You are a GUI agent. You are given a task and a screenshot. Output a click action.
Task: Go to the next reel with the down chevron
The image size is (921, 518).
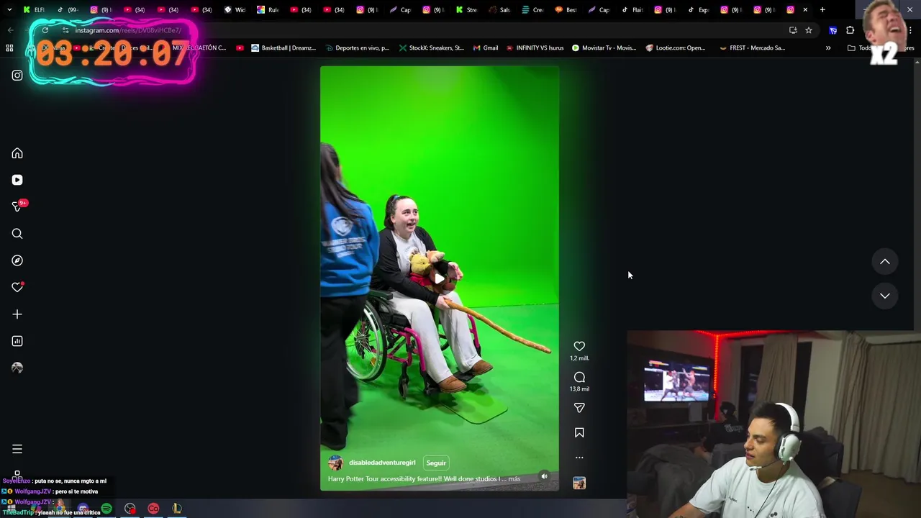[885, 296]
